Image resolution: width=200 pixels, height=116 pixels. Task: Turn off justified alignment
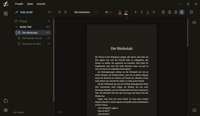[182, 12]
